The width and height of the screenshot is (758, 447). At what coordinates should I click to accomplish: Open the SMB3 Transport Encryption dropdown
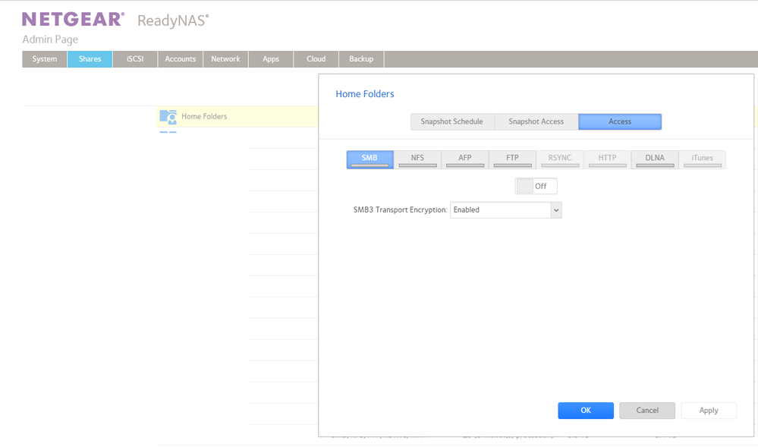pyautogui.click(x=506, y=210)
